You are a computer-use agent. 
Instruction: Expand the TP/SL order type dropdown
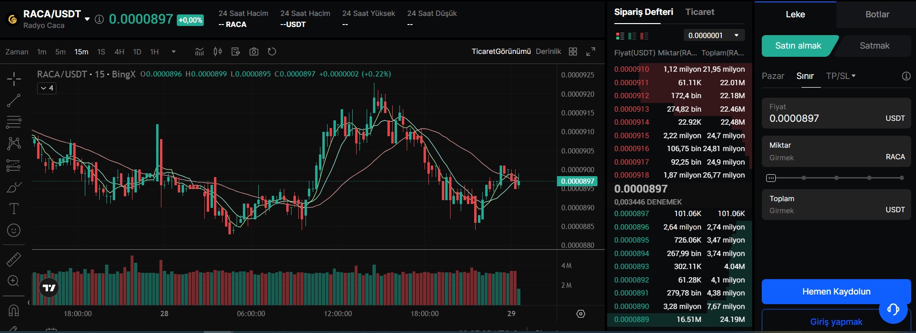coord(841,76)
